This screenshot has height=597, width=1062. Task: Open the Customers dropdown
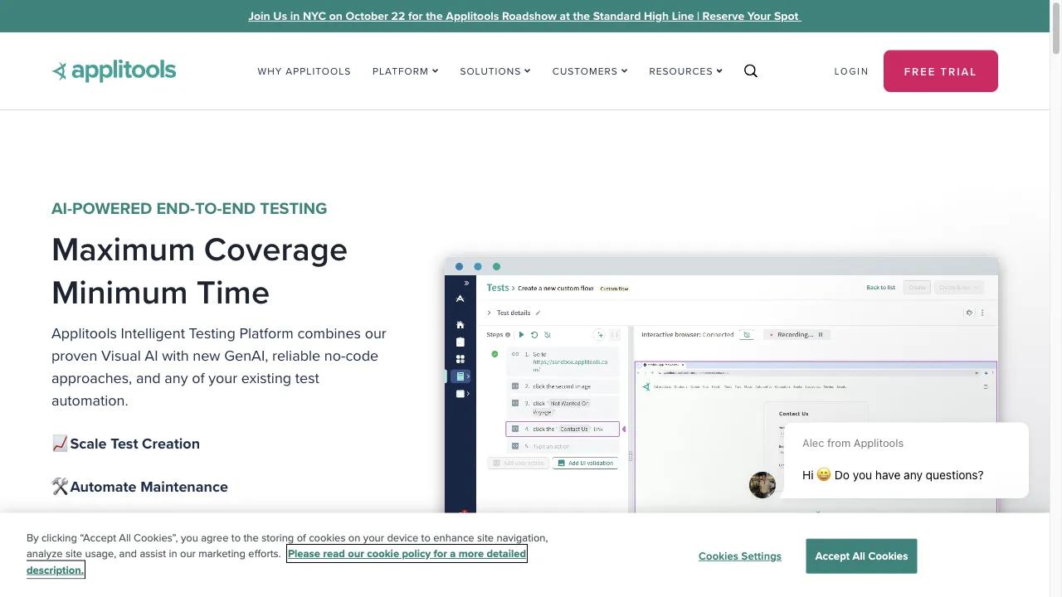590,71
